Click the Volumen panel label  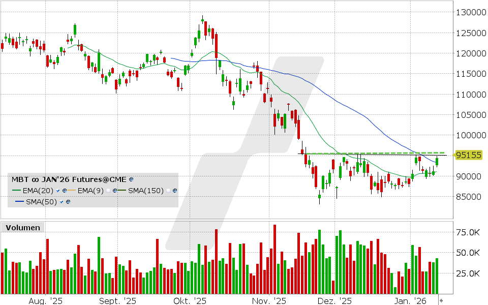(22, 228)
